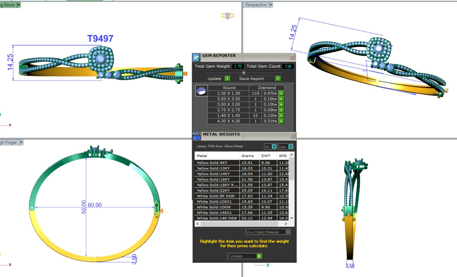The height and width of the screenshot is (277, 457).
Task: Click the Through Finger viewport title
Action: click(x=9, y=142)
